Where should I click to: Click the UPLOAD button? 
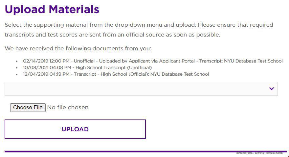[75, 129]
